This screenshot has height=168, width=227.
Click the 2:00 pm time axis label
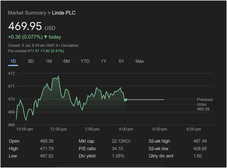pos(92,129)
